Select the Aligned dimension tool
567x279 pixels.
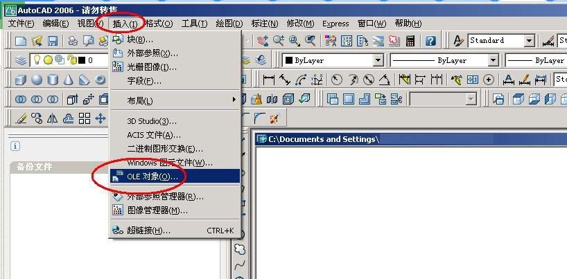(x=285, y=80)
